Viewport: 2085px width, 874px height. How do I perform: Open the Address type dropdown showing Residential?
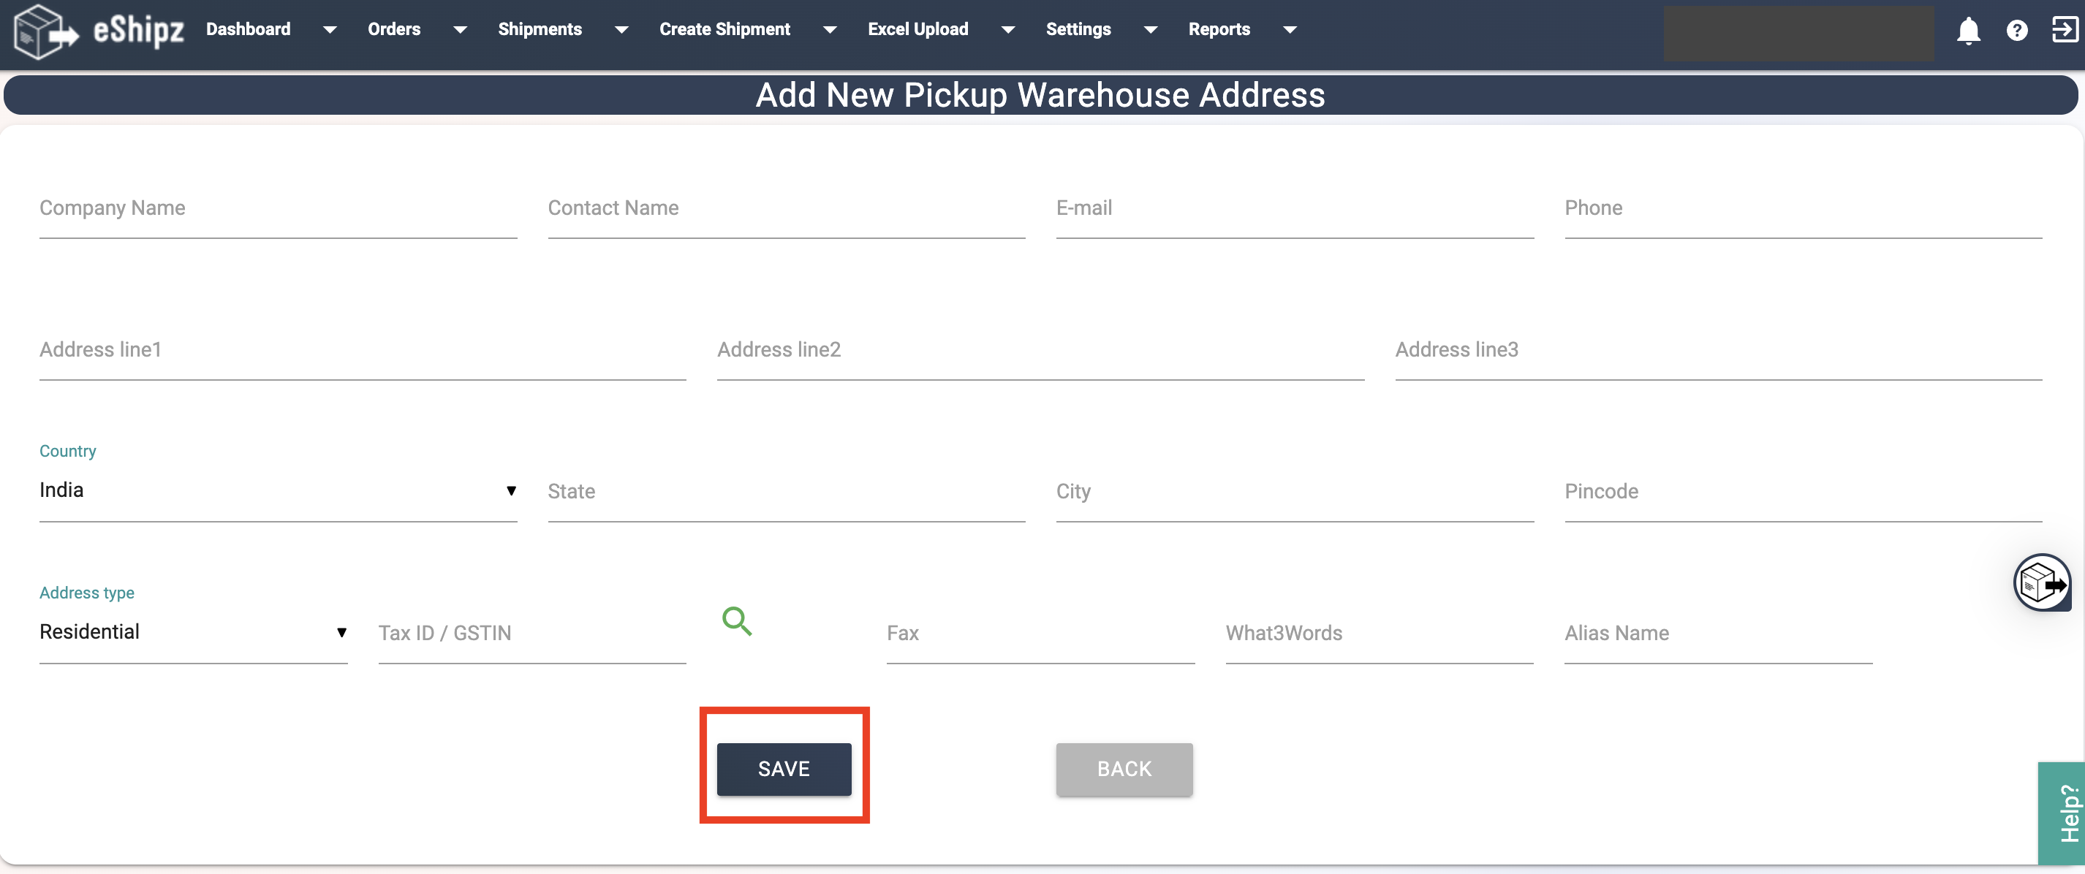pos(194,632)
